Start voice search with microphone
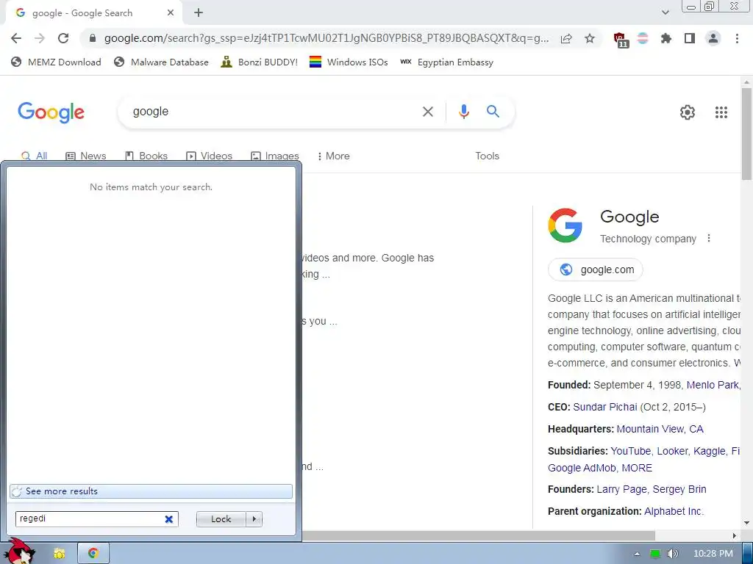 pos(463,112)
